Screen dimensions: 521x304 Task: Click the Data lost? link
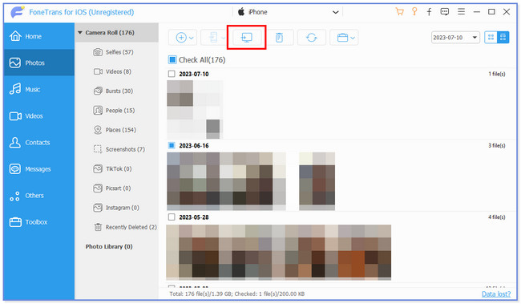click(496, 294)
